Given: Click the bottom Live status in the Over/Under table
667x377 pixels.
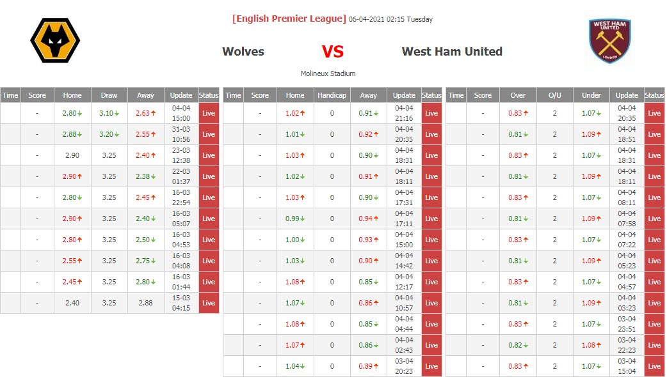Looking at the screenshot, I should [x=654, y=366].
